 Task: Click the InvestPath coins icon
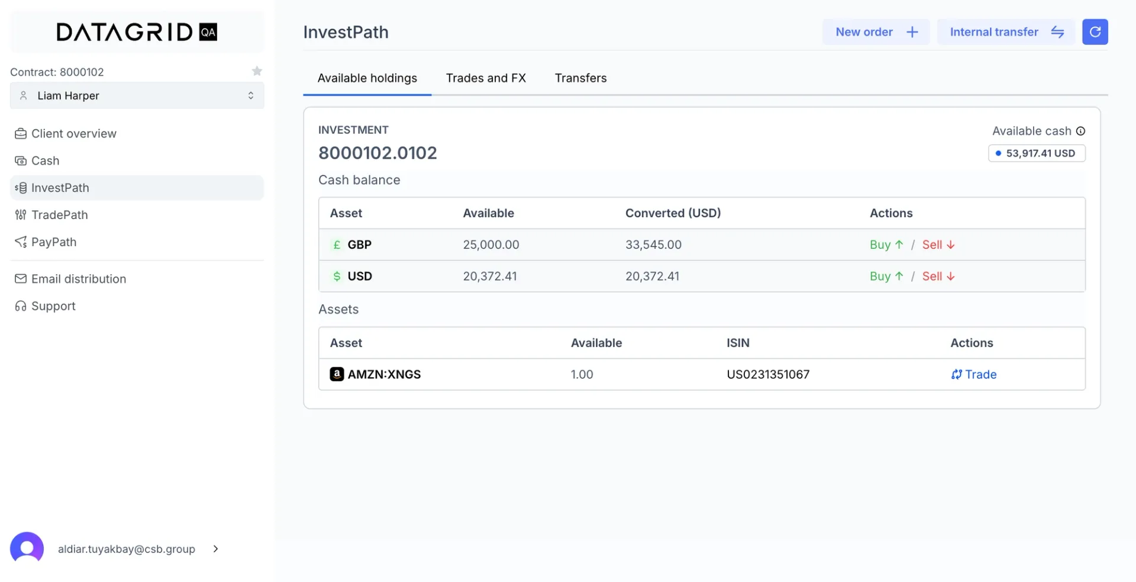[21, 188]
